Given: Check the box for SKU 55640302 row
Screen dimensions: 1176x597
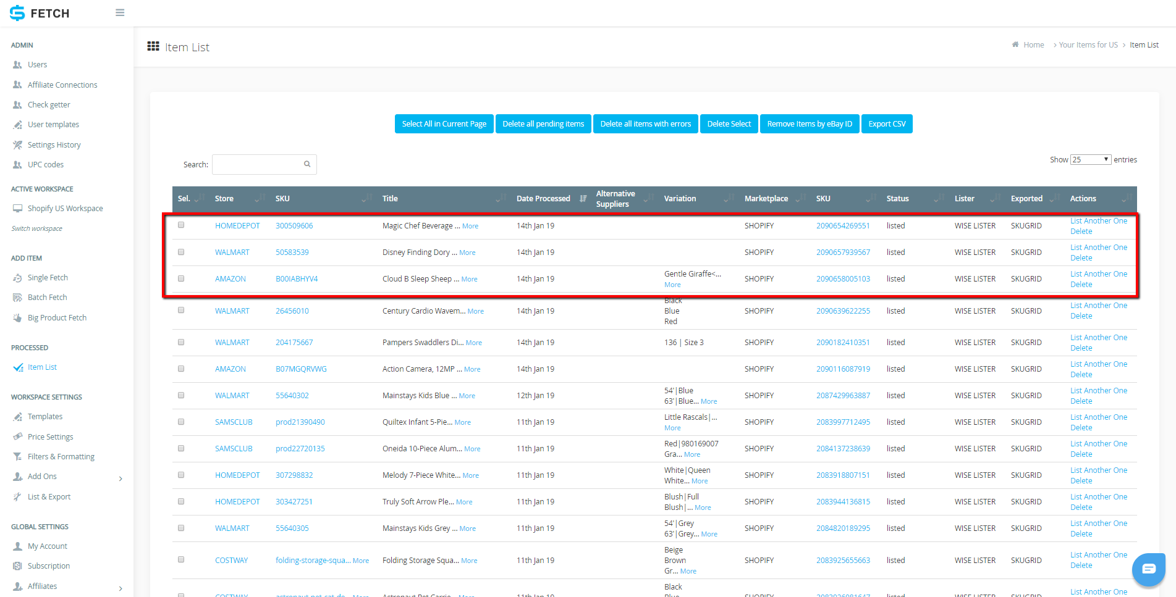Looking at the screenshot, I should point(181,395).
